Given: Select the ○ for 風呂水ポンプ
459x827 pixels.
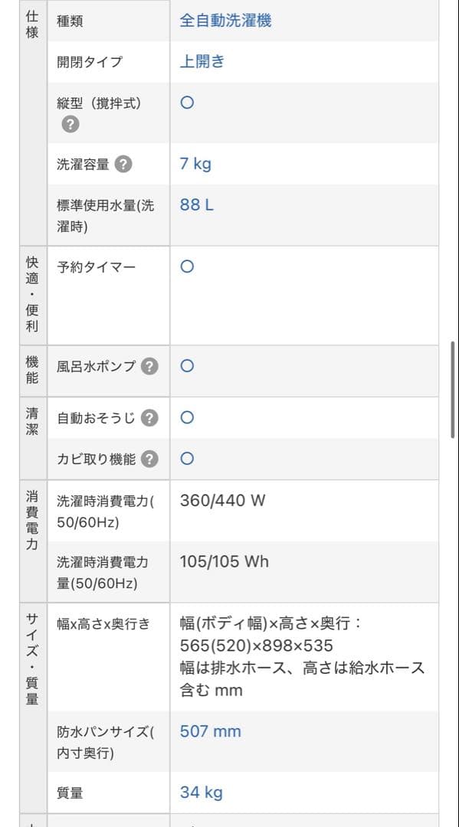Looking at the screenshot, I should 186,366.
